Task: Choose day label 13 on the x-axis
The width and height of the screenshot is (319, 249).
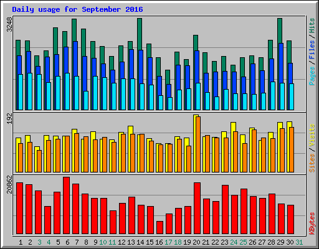Action: [131, 242]
